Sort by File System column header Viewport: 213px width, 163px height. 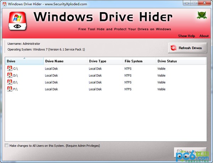point(140,61)
